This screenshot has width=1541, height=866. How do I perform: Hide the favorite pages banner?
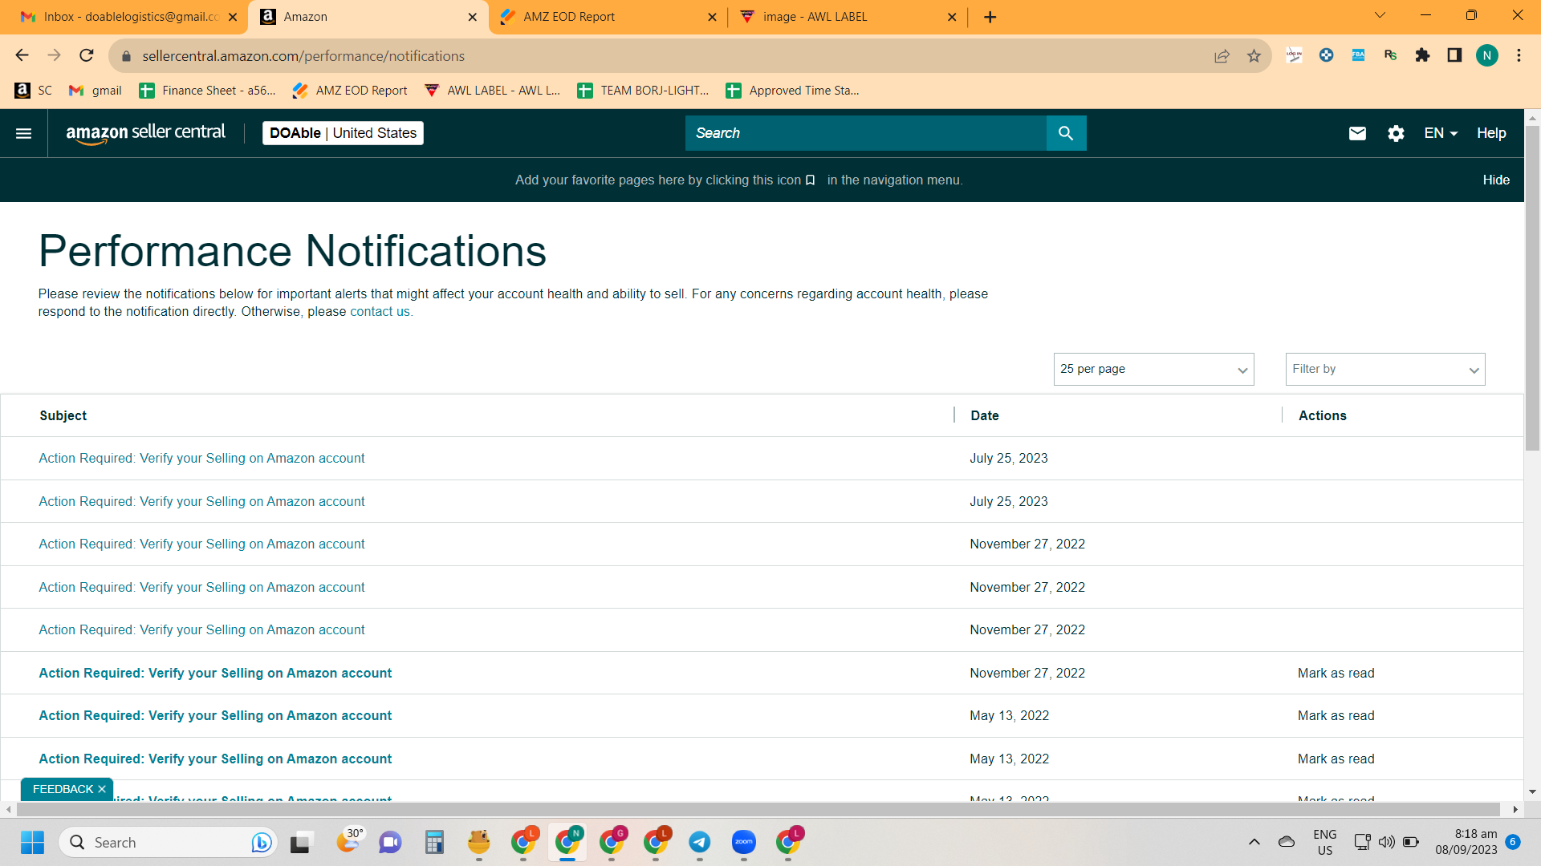point(1496,180)
